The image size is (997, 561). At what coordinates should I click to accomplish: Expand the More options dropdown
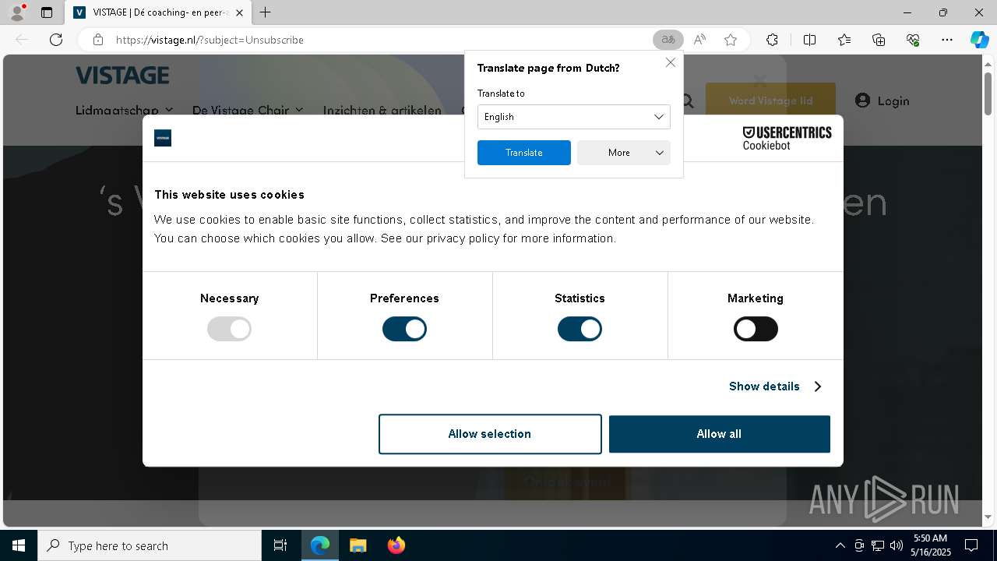click(x=623, y=153)
